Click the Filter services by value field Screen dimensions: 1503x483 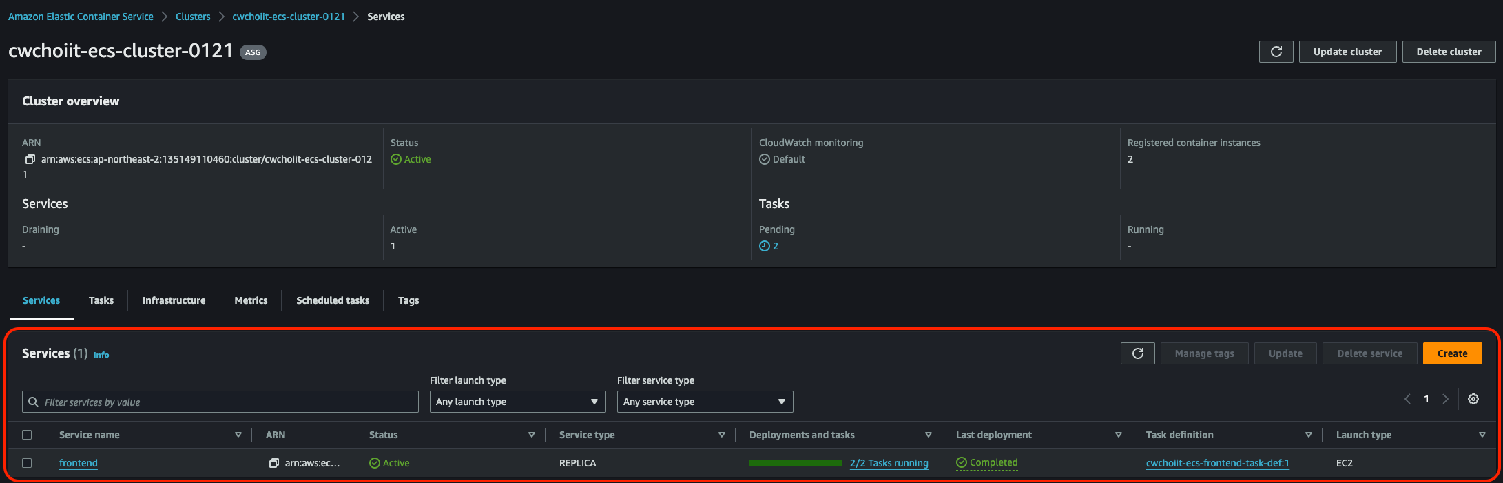(x=220, y=402)
